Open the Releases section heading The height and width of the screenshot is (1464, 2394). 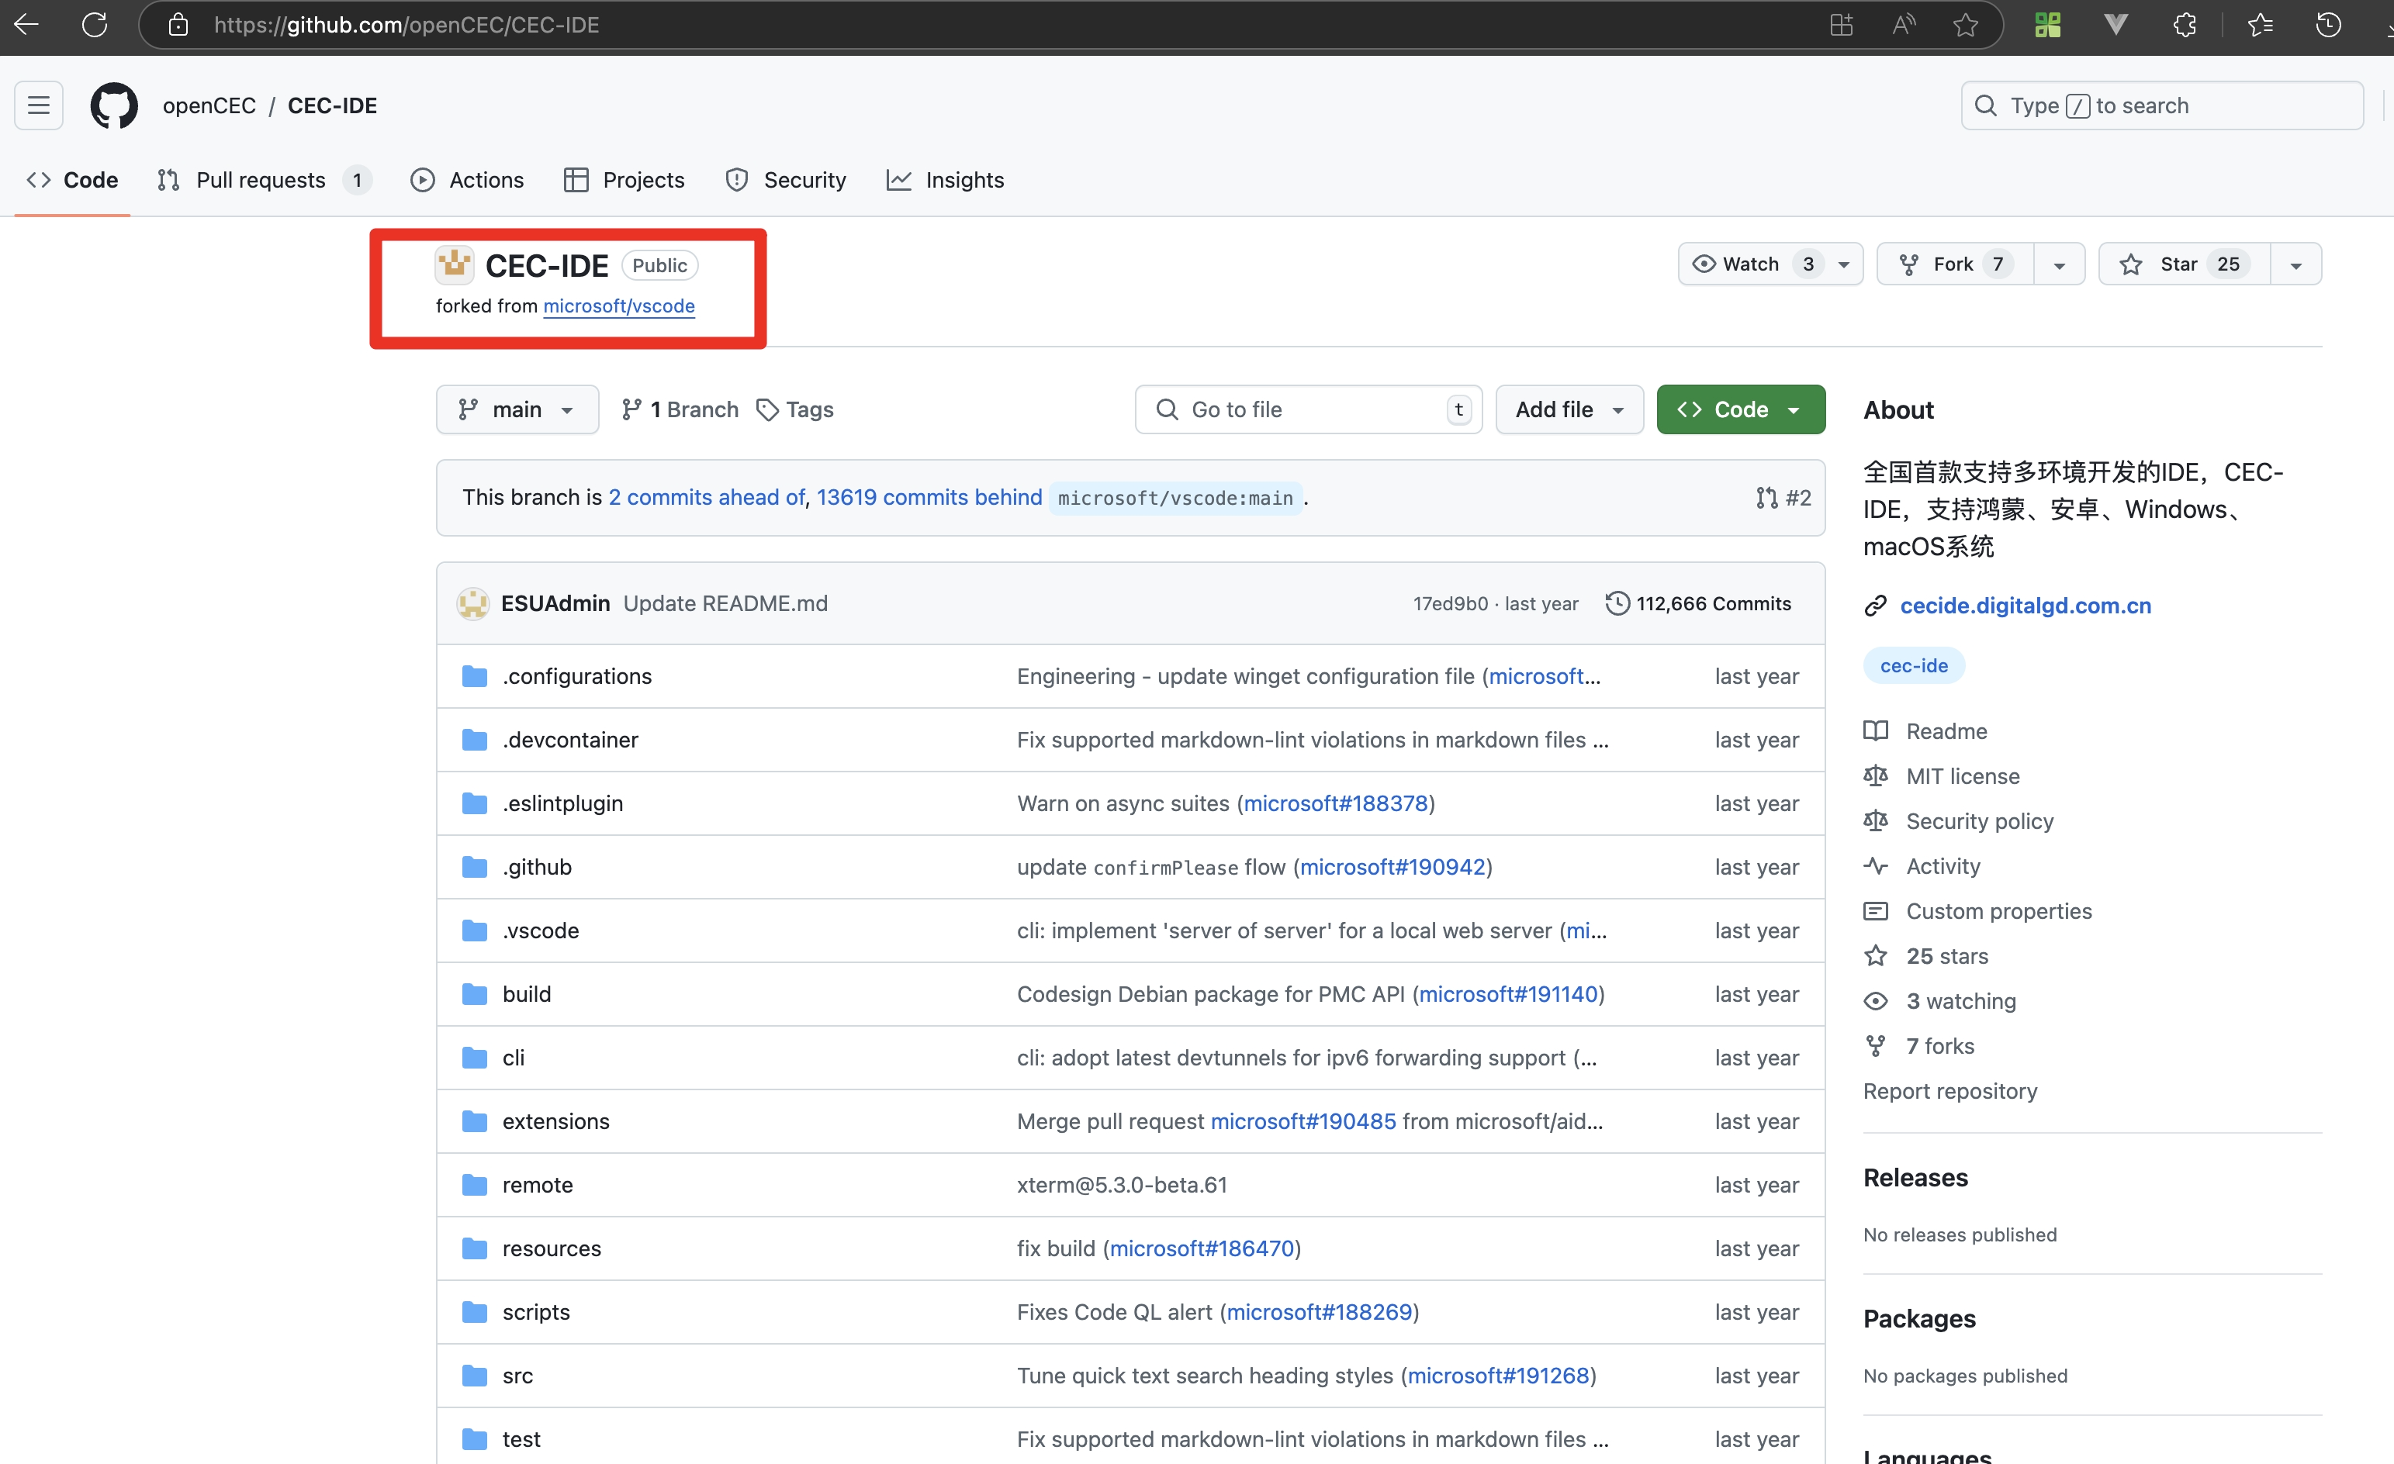1915,1179
